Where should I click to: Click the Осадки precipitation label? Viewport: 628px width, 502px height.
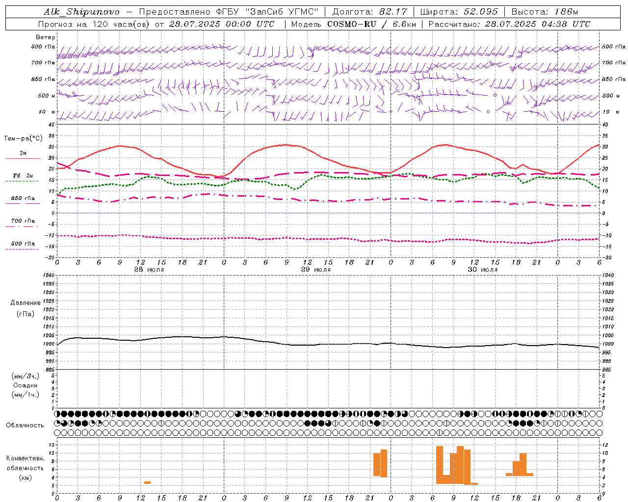tap(26, 385)
